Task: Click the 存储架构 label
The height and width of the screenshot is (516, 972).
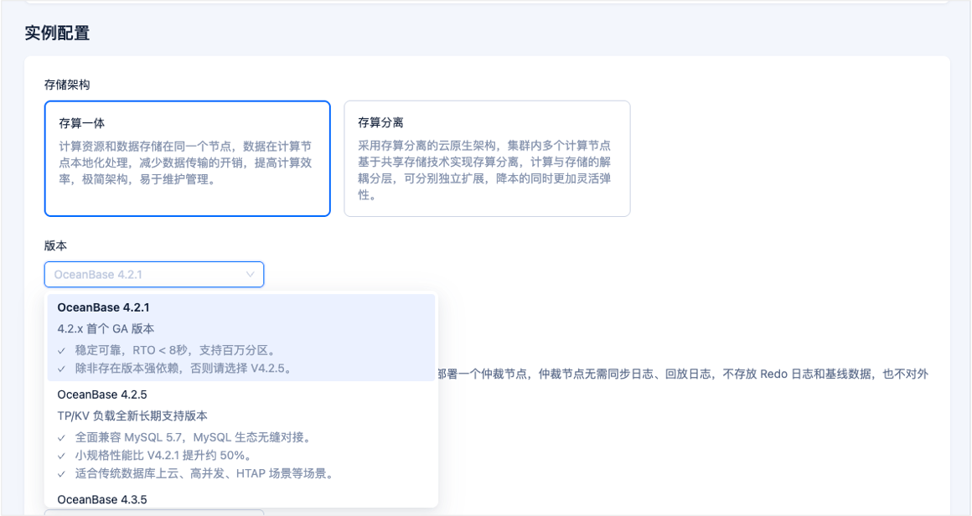Action: click(x=67, y=85)
